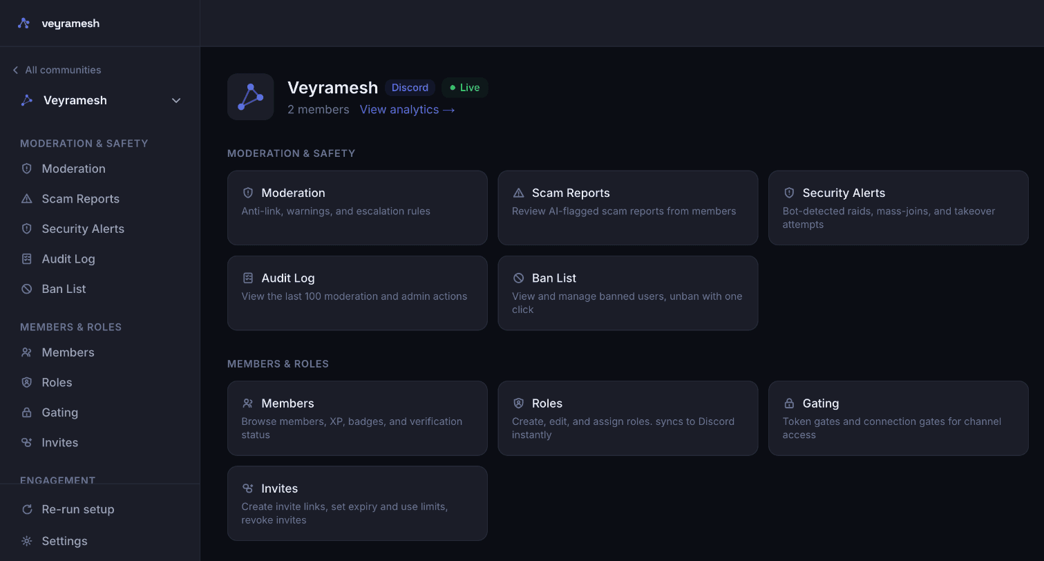Open the Roles card

pos(628,418)
